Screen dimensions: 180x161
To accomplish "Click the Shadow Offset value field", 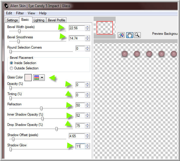I will 77,136.
